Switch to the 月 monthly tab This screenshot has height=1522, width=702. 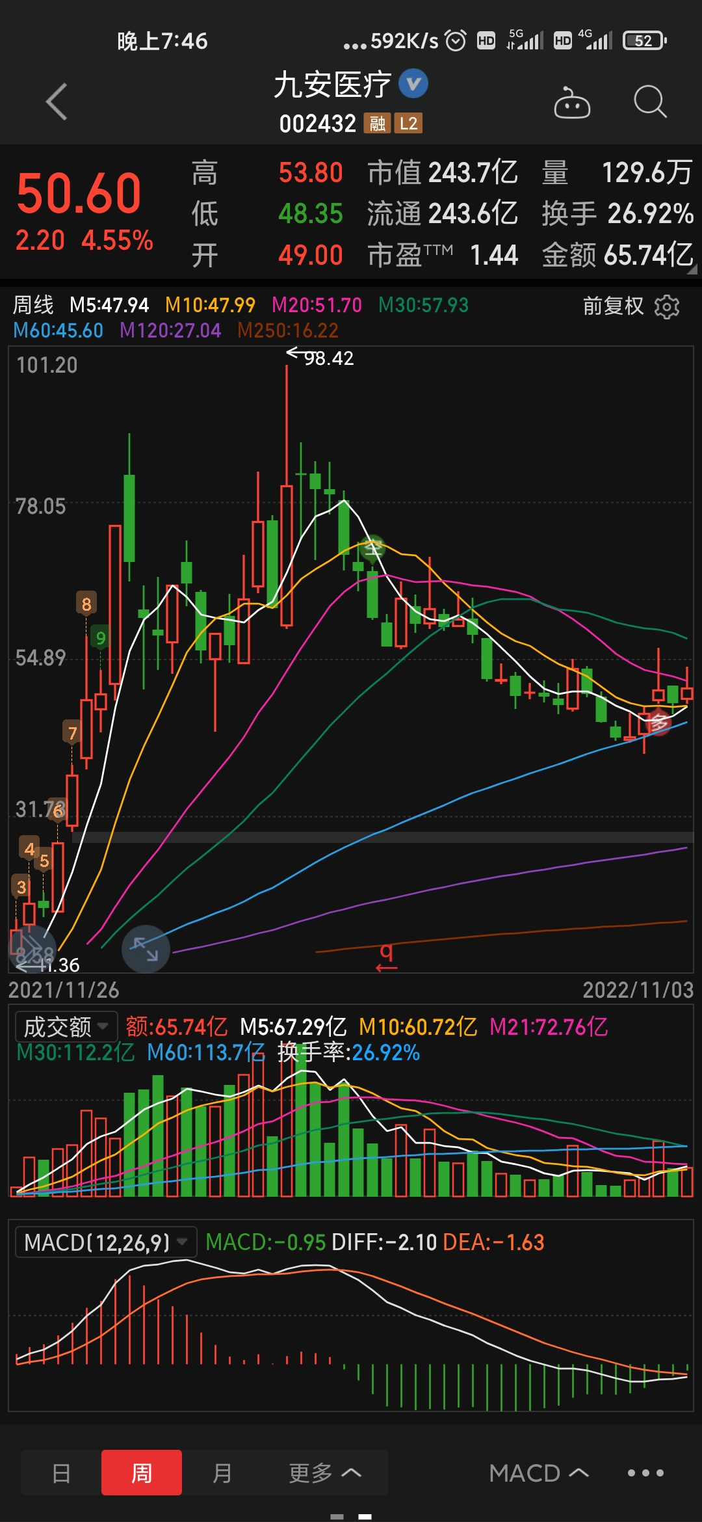tap(222, 1473)
